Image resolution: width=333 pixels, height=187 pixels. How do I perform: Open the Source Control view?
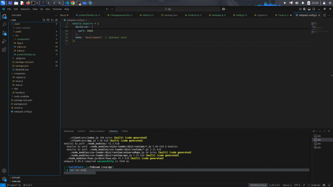pos(4,33)
